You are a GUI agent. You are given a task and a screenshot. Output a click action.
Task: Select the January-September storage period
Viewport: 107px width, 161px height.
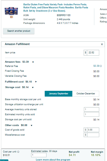click(59, 94)
